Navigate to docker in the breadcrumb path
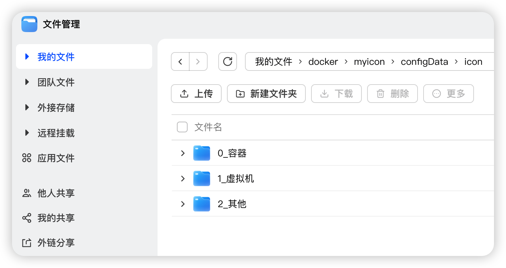The image size is (506, 268). [x=323, y=62]
